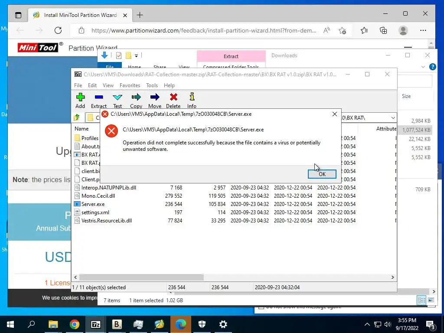Open the Extract tab in Explorer ribbon

(231, 56)
